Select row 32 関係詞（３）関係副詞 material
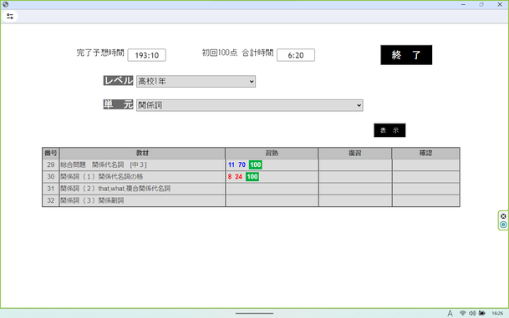Viewport: 509px width, 318px height. click(x=142, y=200)
